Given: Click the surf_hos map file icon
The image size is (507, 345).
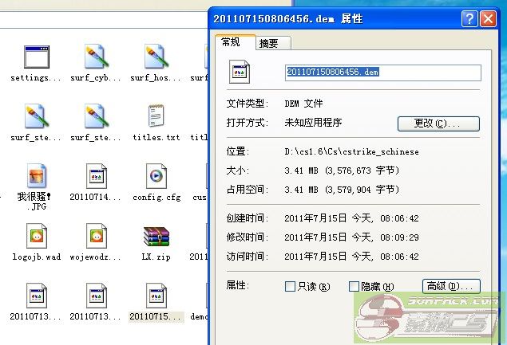Looking at the screenshot, I should point(156,57).
